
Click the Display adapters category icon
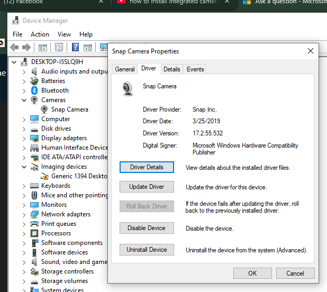point(34,138)
